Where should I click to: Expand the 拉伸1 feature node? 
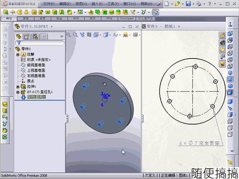[18, 87]
